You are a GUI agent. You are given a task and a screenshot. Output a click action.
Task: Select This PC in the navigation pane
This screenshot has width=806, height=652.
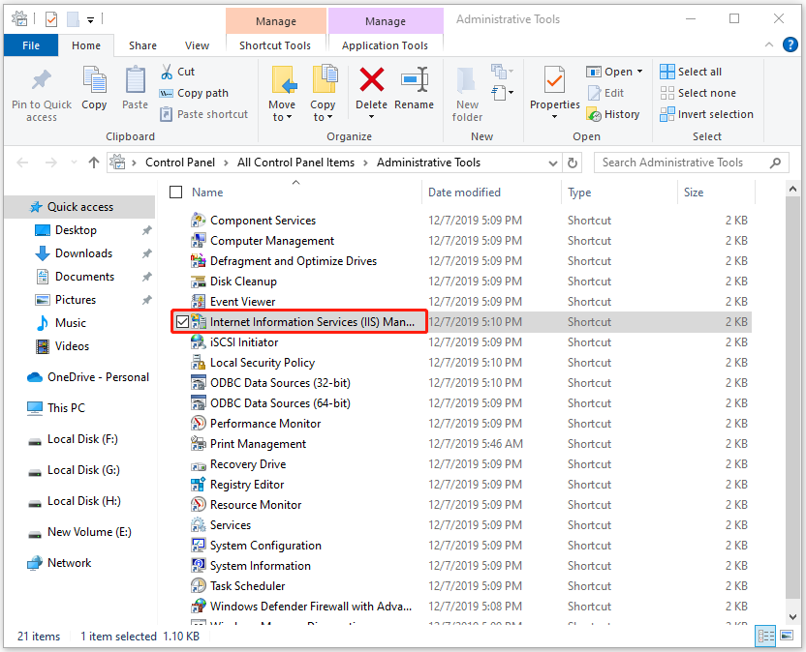(66, 408)
